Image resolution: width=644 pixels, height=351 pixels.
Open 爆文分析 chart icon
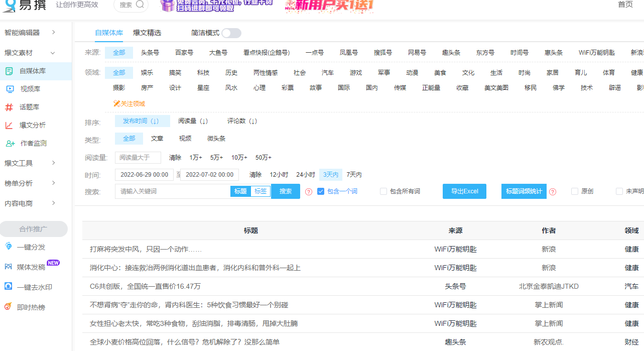(x=9, y=126)
